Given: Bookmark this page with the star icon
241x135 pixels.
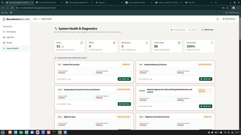Looking at the screenshot, I should pyautogui.click(x=227, y=8).
